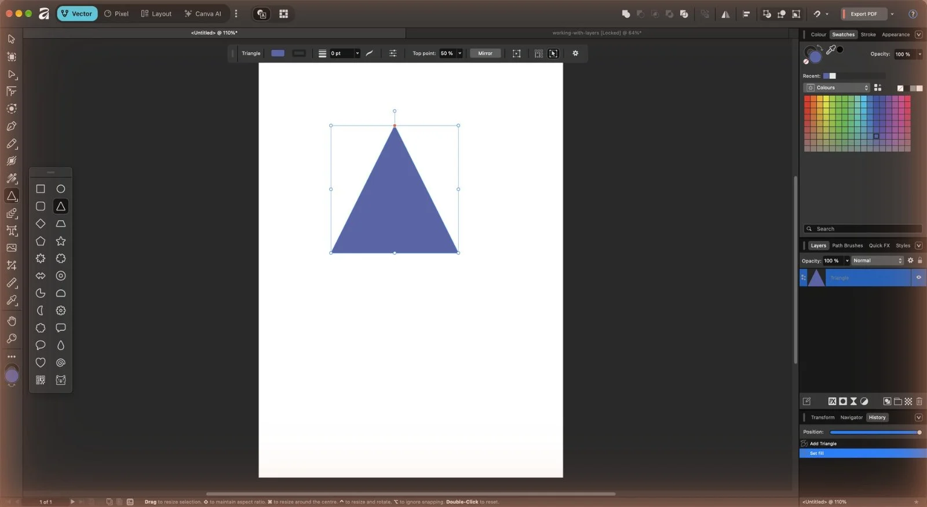Open the Colours palette dropdown
Viewport: 927px width, 507px height.
[837, 88]
